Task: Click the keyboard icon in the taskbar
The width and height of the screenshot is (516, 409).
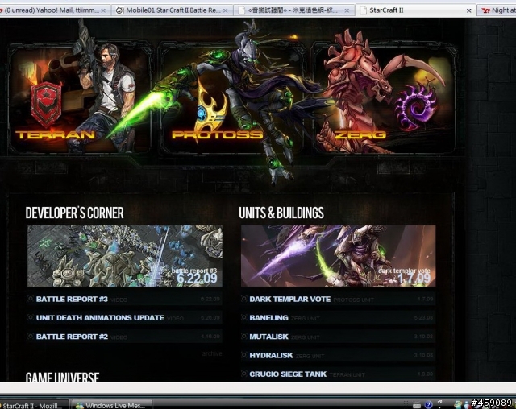Action: (x=417, y=405)
